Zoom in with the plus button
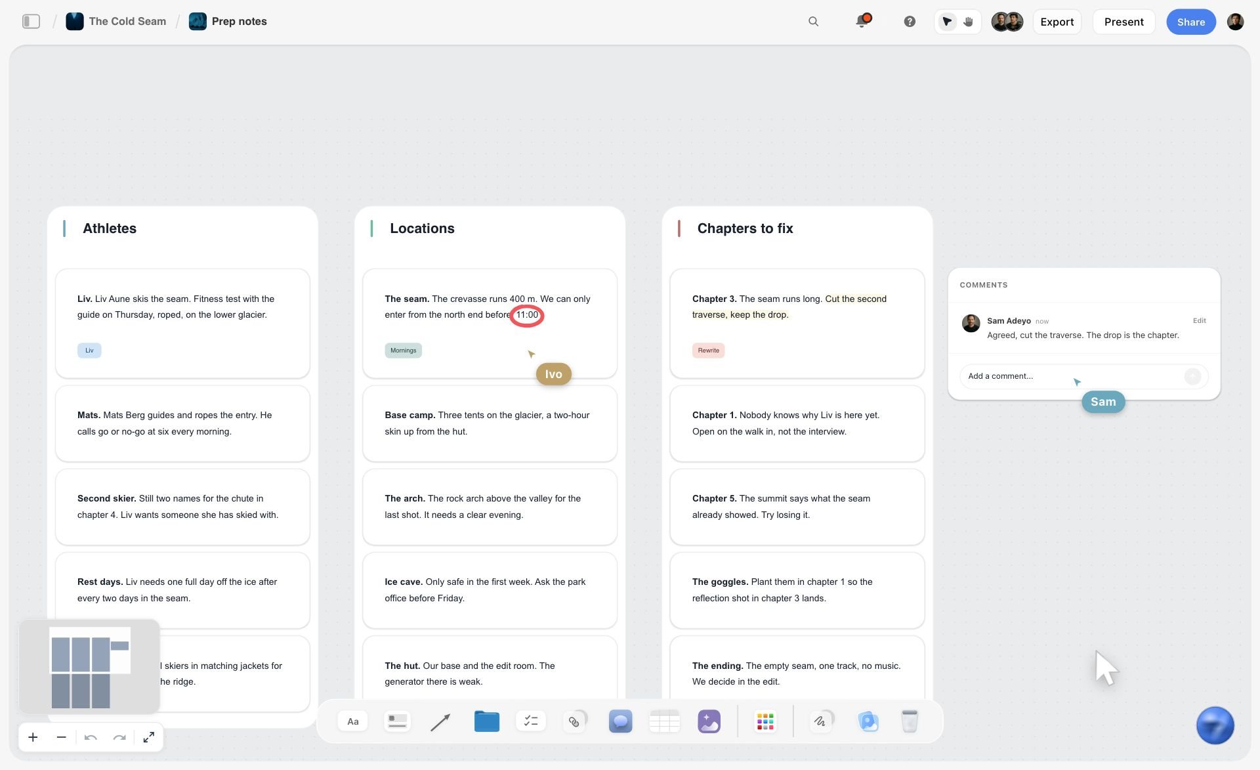 pos(33,737)
